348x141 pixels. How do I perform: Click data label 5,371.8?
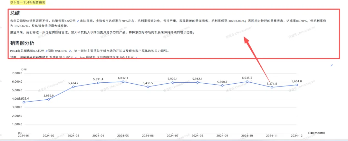(272, 83)
